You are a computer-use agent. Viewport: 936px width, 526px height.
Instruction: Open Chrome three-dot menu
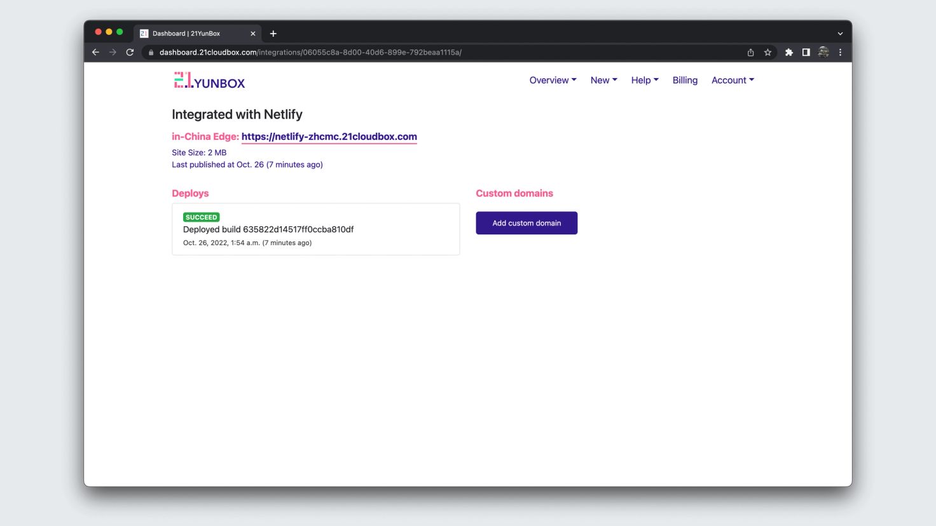pyautogui.click(x=840, y=52)
